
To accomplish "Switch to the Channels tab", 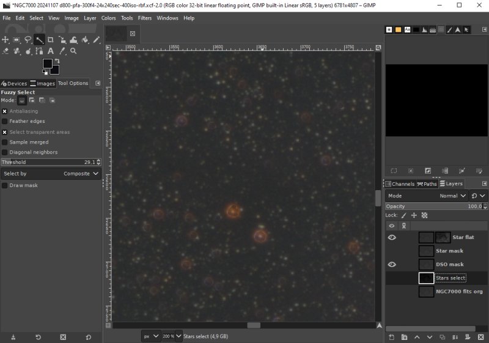I will [x=400, y=184].
